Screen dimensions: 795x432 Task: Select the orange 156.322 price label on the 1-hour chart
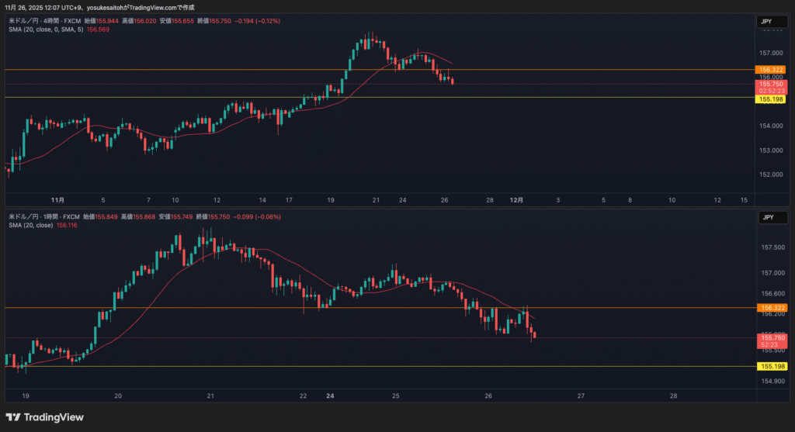click(x=772, y=307)
